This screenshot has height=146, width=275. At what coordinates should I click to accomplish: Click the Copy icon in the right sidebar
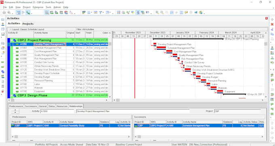(x=272, y=34)
